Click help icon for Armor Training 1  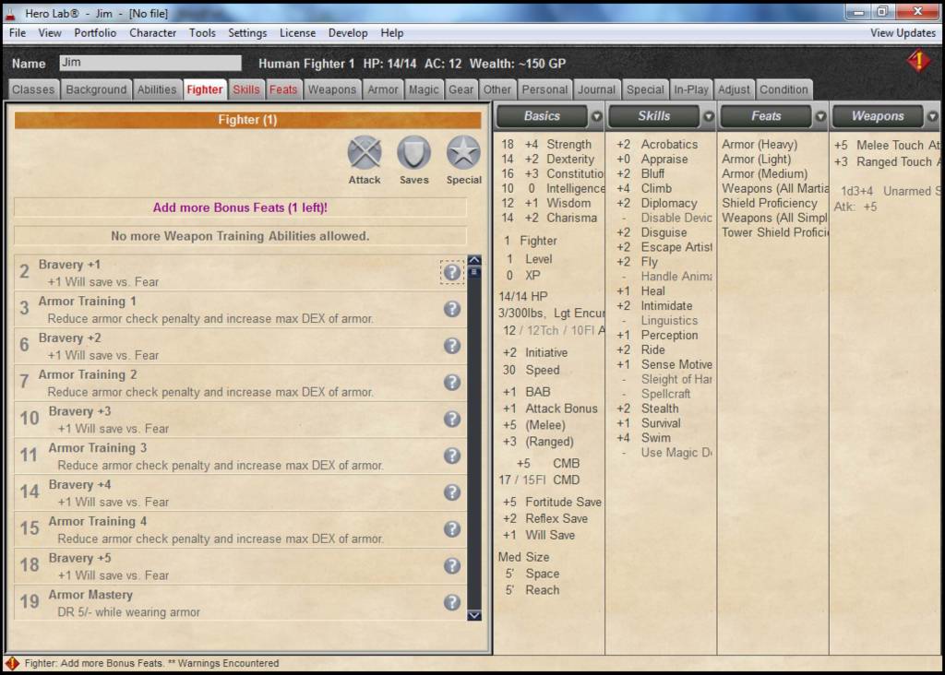[x=452, y=309]
